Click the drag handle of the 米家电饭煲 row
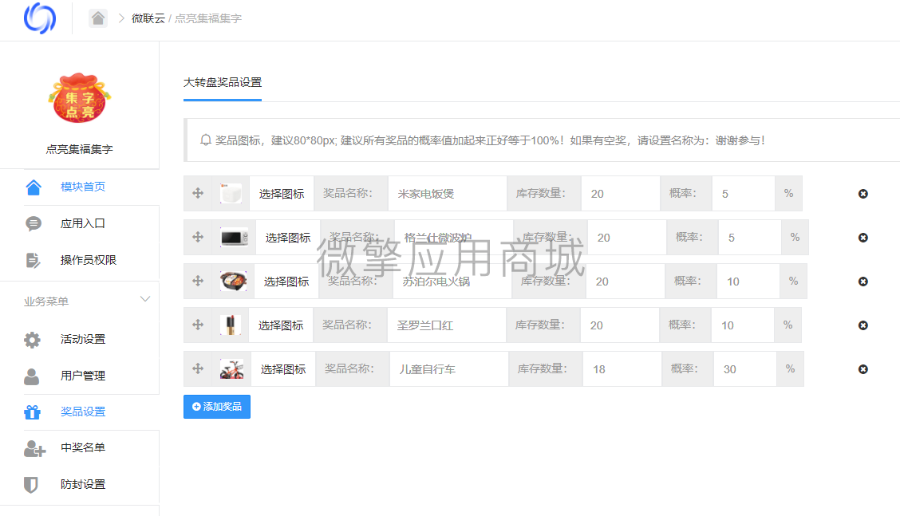Image resolution: width=900 pixels, height=516 pixels. coord(196,193)
